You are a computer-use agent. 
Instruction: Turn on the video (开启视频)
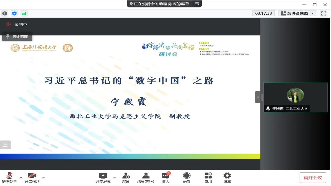[32, 178]
